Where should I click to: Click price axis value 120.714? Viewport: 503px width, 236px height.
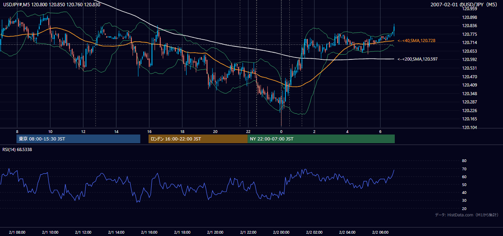click(469, 42)
